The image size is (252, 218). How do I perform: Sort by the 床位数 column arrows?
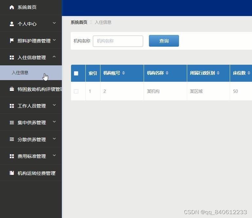click(x=249, y=73)
